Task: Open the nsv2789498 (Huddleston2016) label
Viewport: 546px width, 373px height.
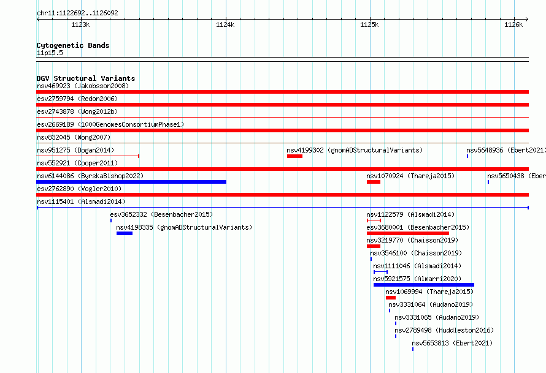Action: 444,330
